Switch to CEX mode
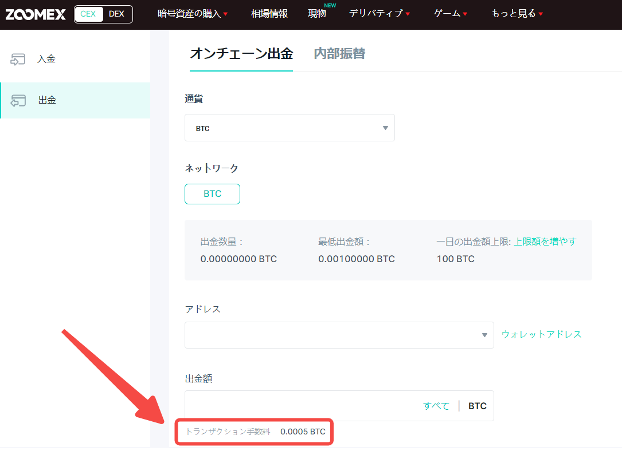The width and height of the screenshot is (622, 451). [88, 14]
